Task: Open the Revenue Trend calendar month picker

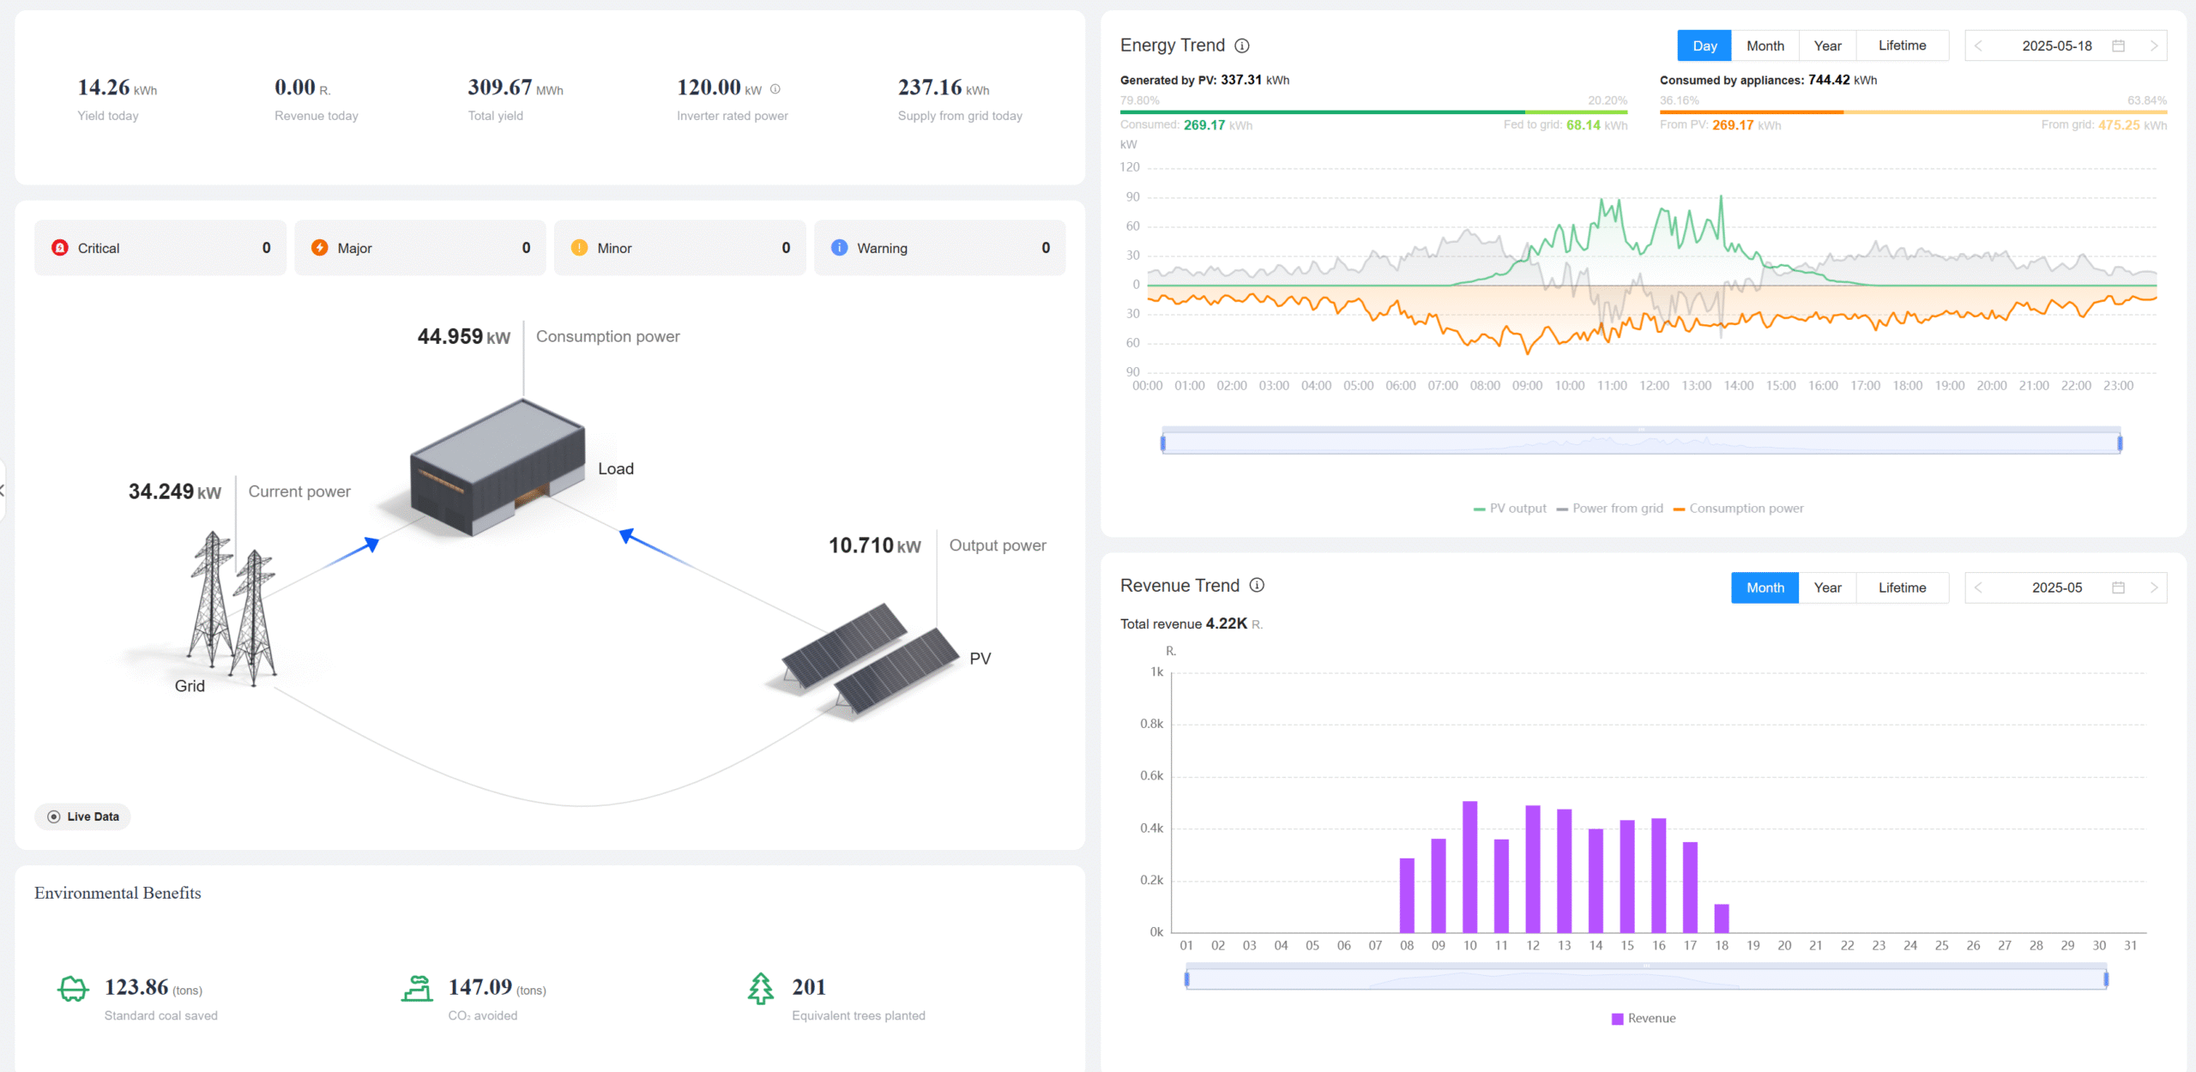Action: pyautogui.click(x=2118, y=587)
